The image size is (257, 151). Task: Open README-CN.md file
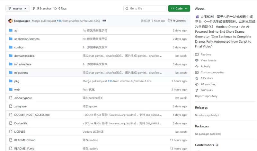pyautogui.click(x=25, y=140)
